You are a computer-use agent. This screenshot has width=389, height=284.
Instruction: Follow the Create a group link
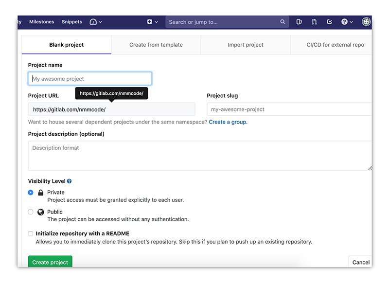tap(228, 122)
